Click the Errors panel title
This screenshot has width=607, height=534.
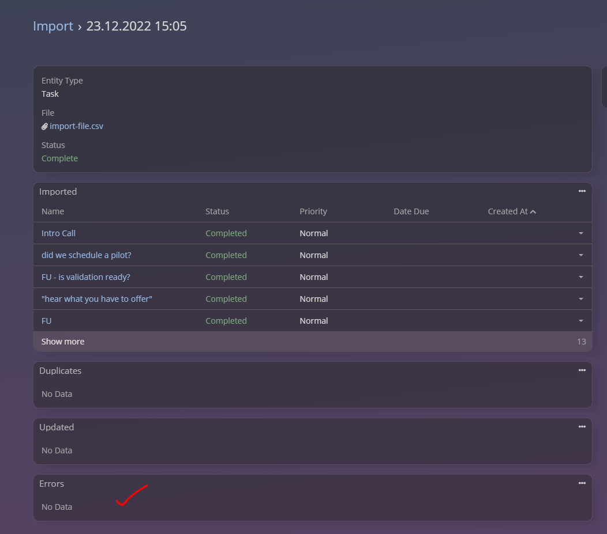tap(51, 484)
